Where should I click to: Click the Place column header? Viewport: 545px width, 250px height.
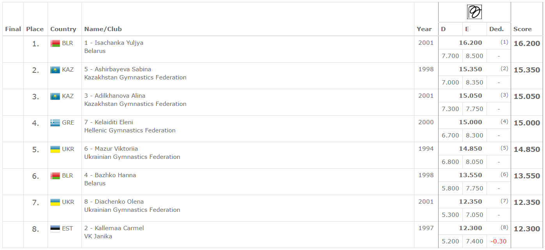(x=35, y=29)
